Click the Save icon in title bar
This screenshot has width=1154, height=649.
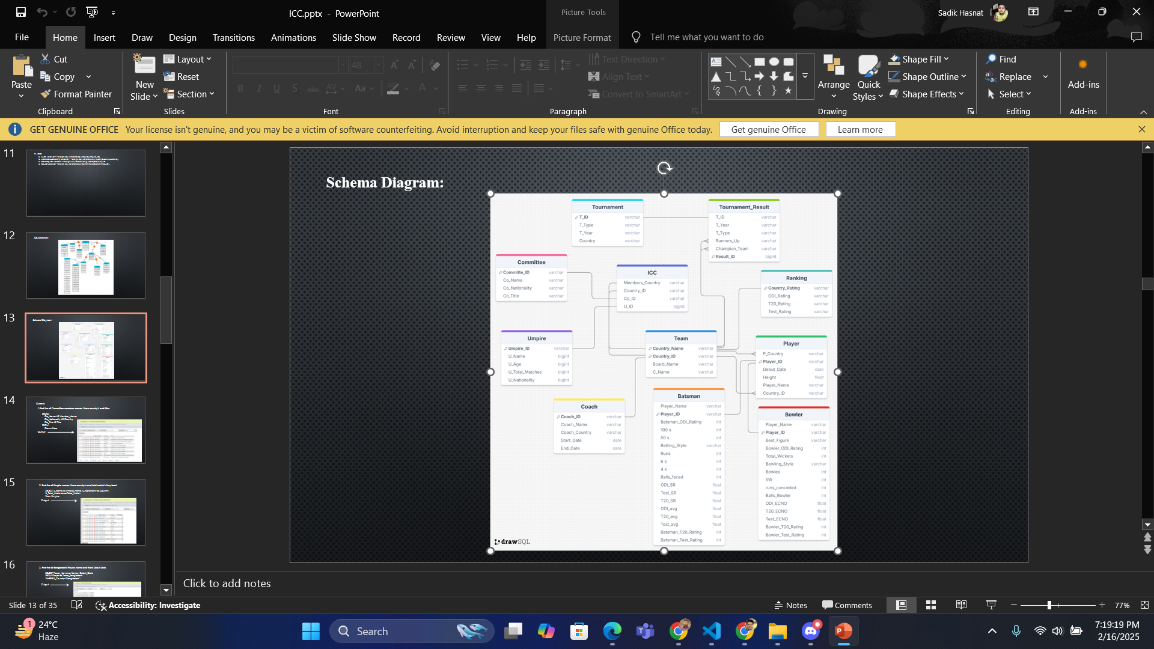(21, 12)
